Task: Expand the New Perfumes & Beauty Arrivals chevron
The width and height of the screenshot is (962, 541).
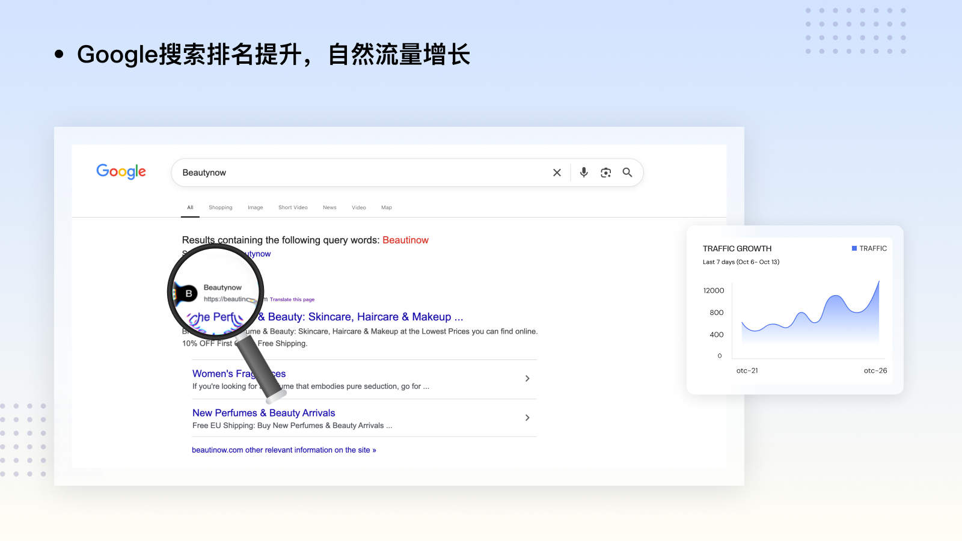Action: (x=527, y=418)
